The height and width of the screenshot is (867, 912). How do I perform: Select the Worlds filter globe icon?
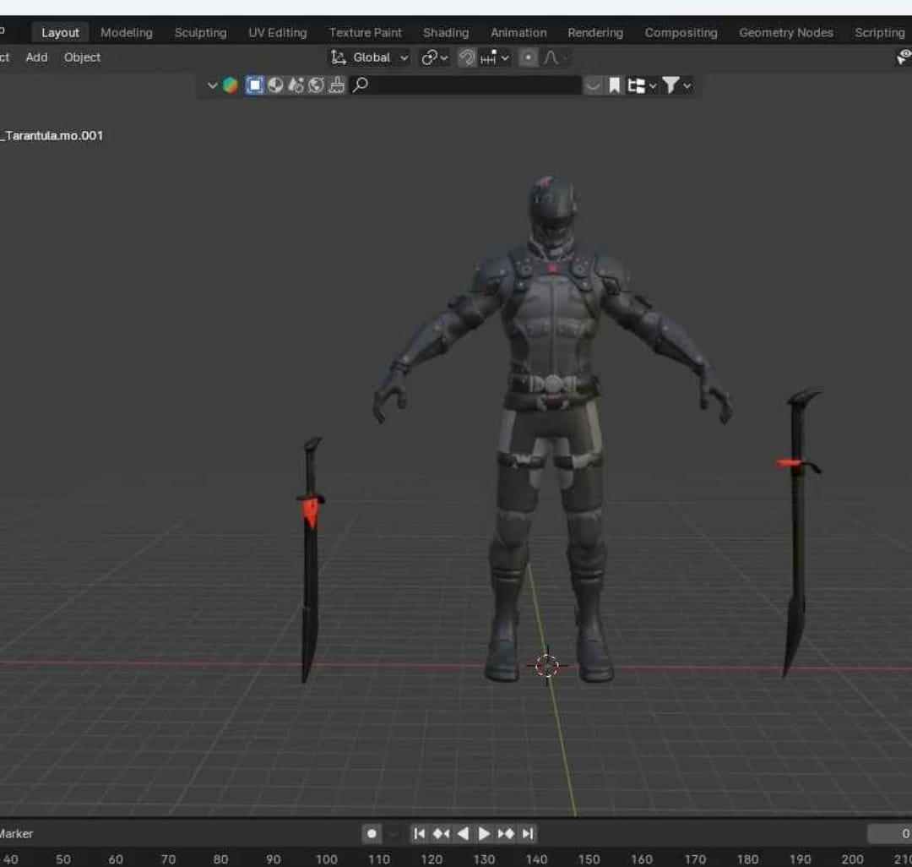tap(316, 85)
